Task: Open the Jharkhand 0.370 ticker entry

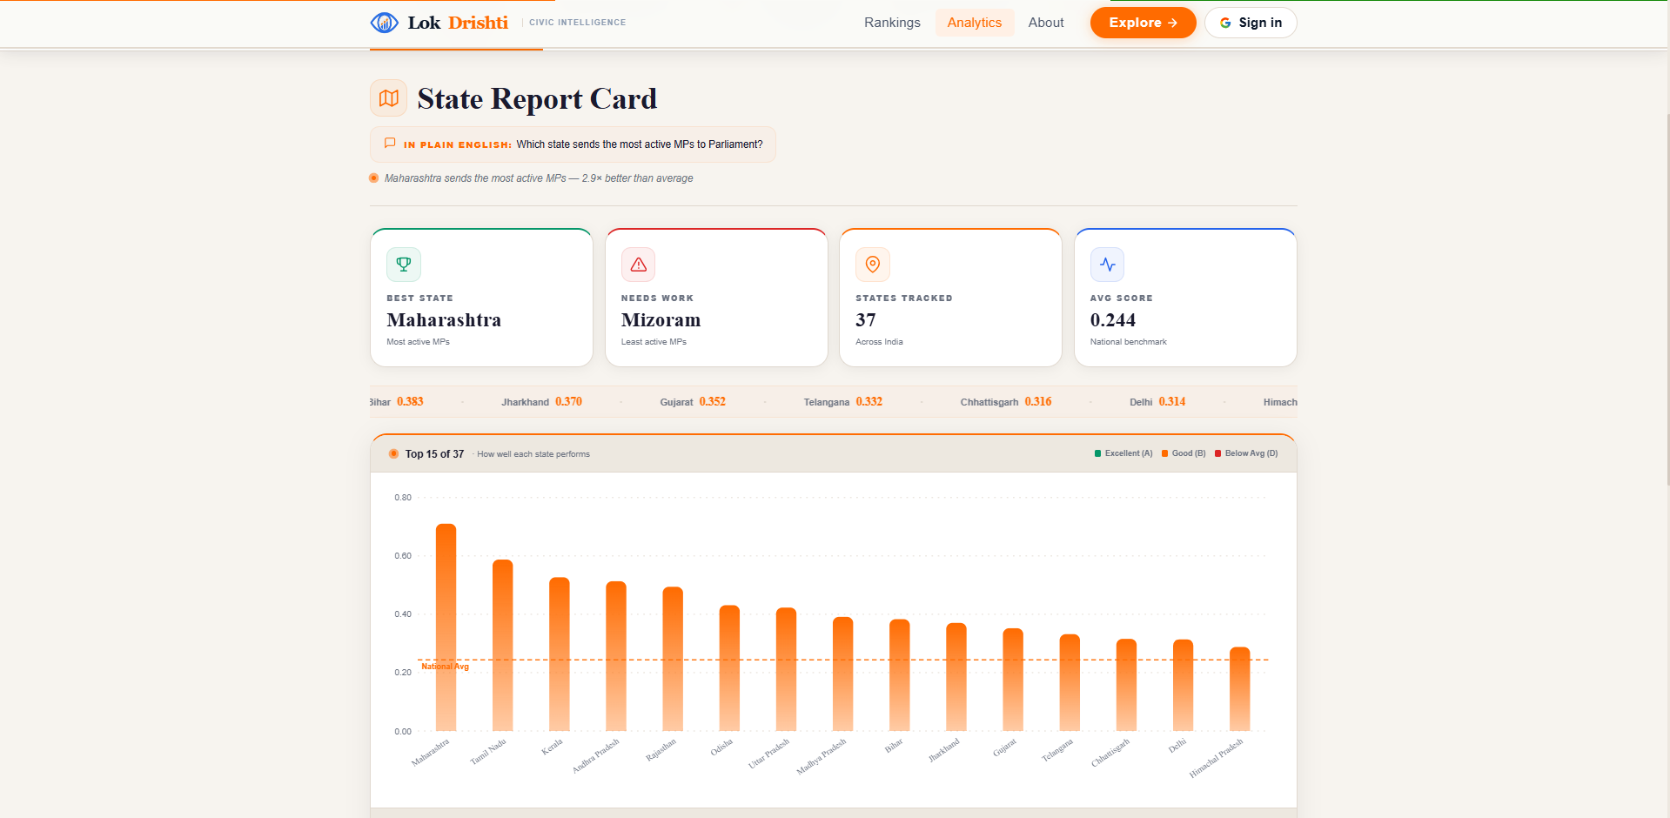Action: point(540,401)
